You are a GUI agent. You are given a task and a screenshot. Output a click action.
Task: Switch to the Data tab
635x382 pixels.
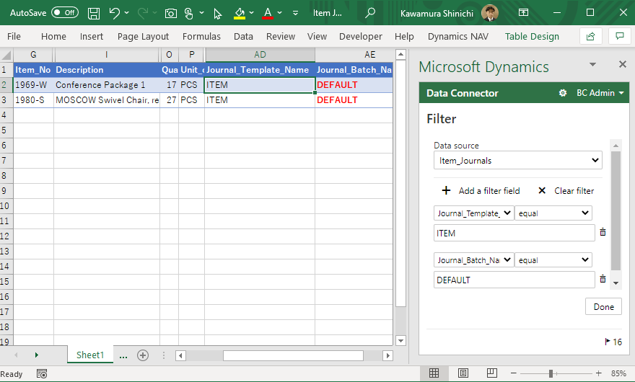(x=243, y=37)
